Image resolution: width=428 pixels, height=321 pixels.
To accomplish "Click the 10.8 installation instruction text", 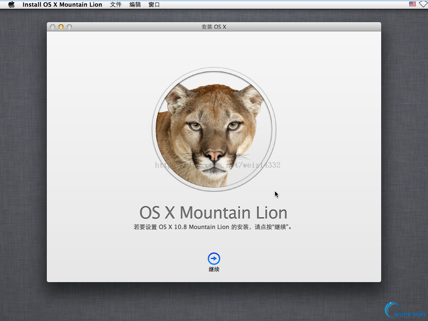I will click(213, 227).
